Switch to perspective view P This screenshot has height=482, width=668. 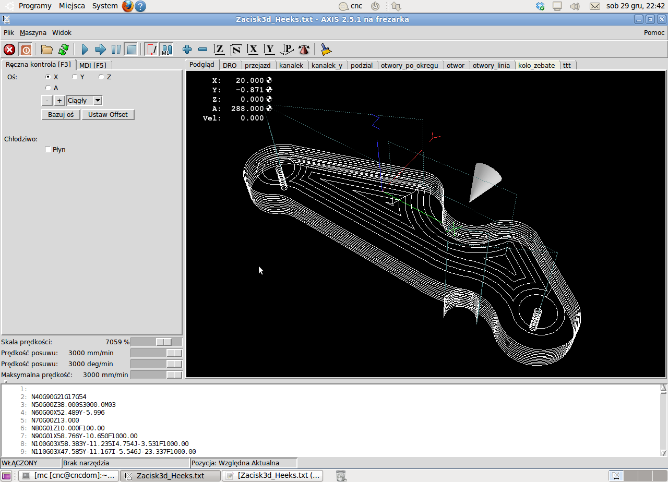[287, 50]
